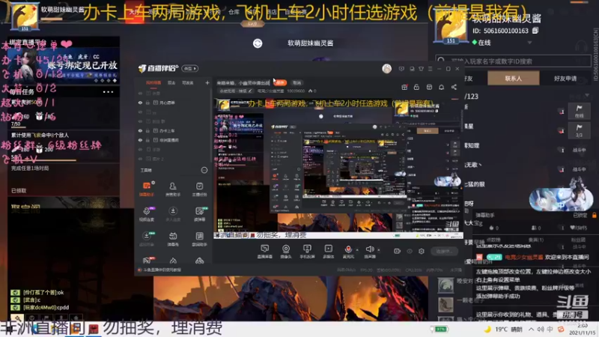This screenshot has height=337, width=599.
Task: Toggle lock on 办卡上车 source
Action: click(148, 130)
